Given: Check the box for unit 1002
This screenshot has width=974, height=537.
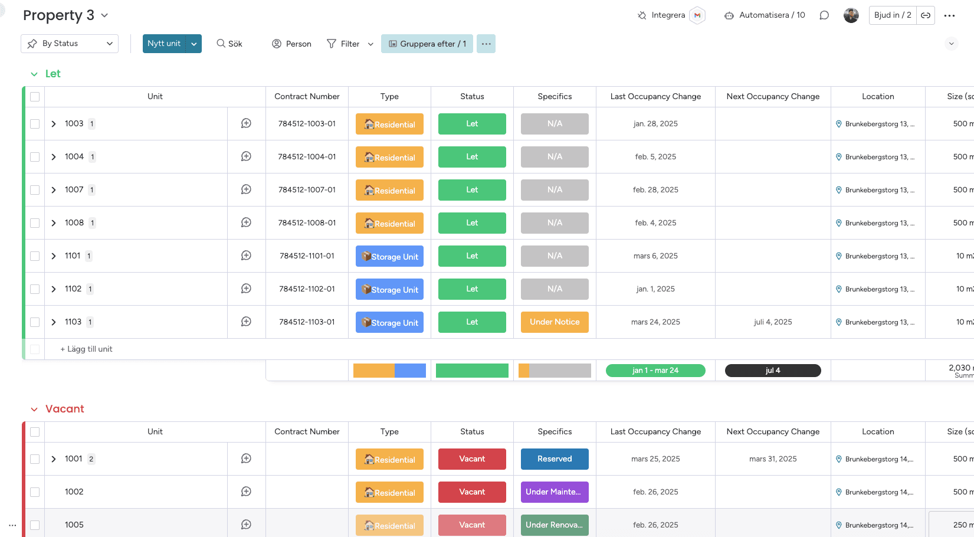Looking at the screenshot, I should (x=35, y=492).
